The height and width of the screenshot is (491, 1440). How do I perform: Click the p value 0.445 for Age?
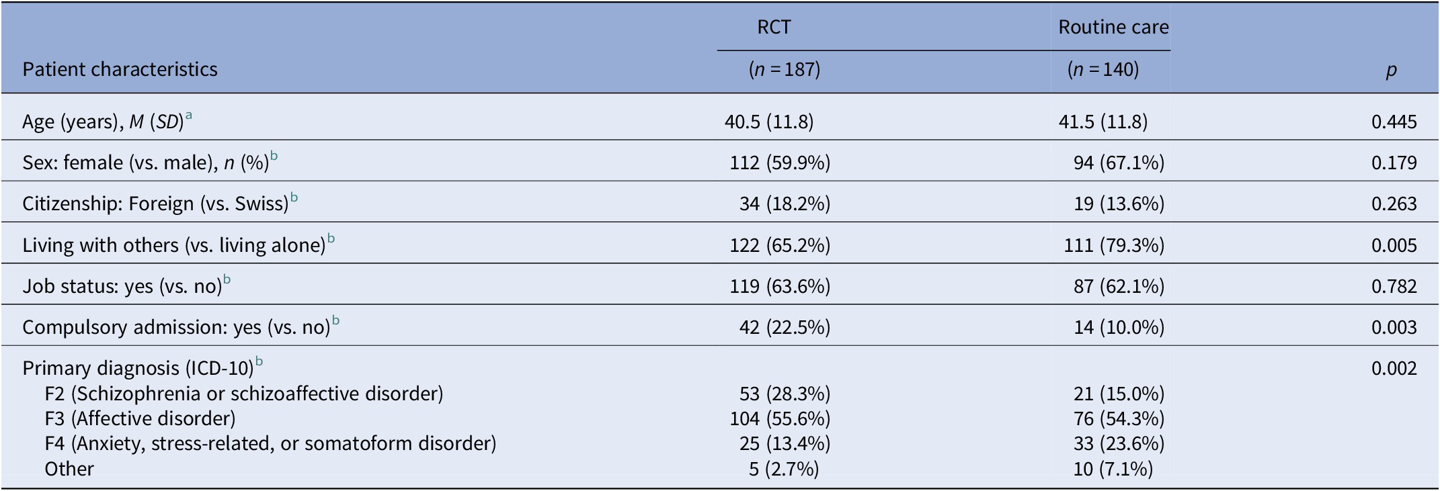(1394, 122)
